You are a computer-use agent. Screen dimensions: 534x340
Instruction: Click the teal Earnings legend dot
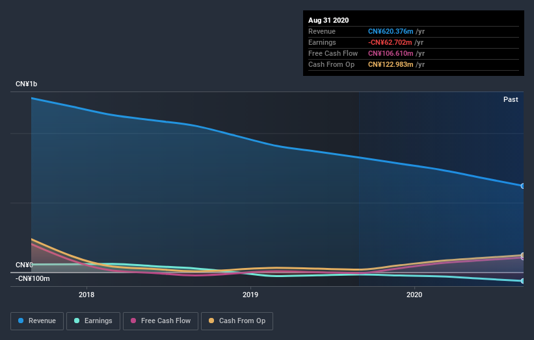point(77,321)
